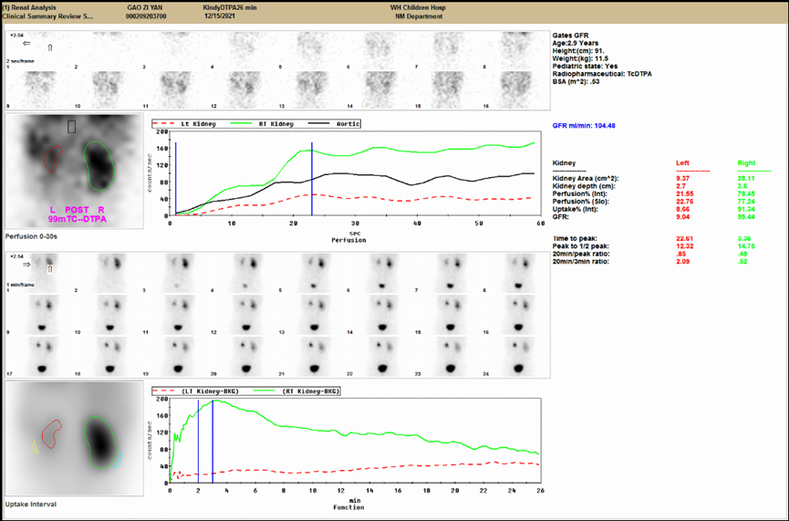Click the right-pointing arrow in function frame 1

pos(26,265)
